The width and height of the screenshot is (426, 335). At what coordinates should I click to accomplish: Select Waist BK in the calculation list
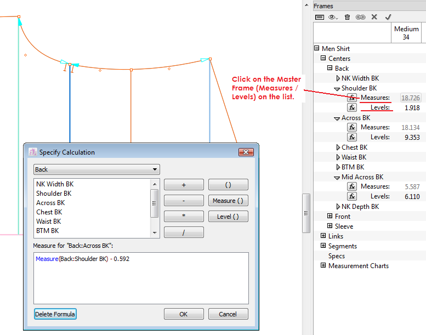click(49, 222)
